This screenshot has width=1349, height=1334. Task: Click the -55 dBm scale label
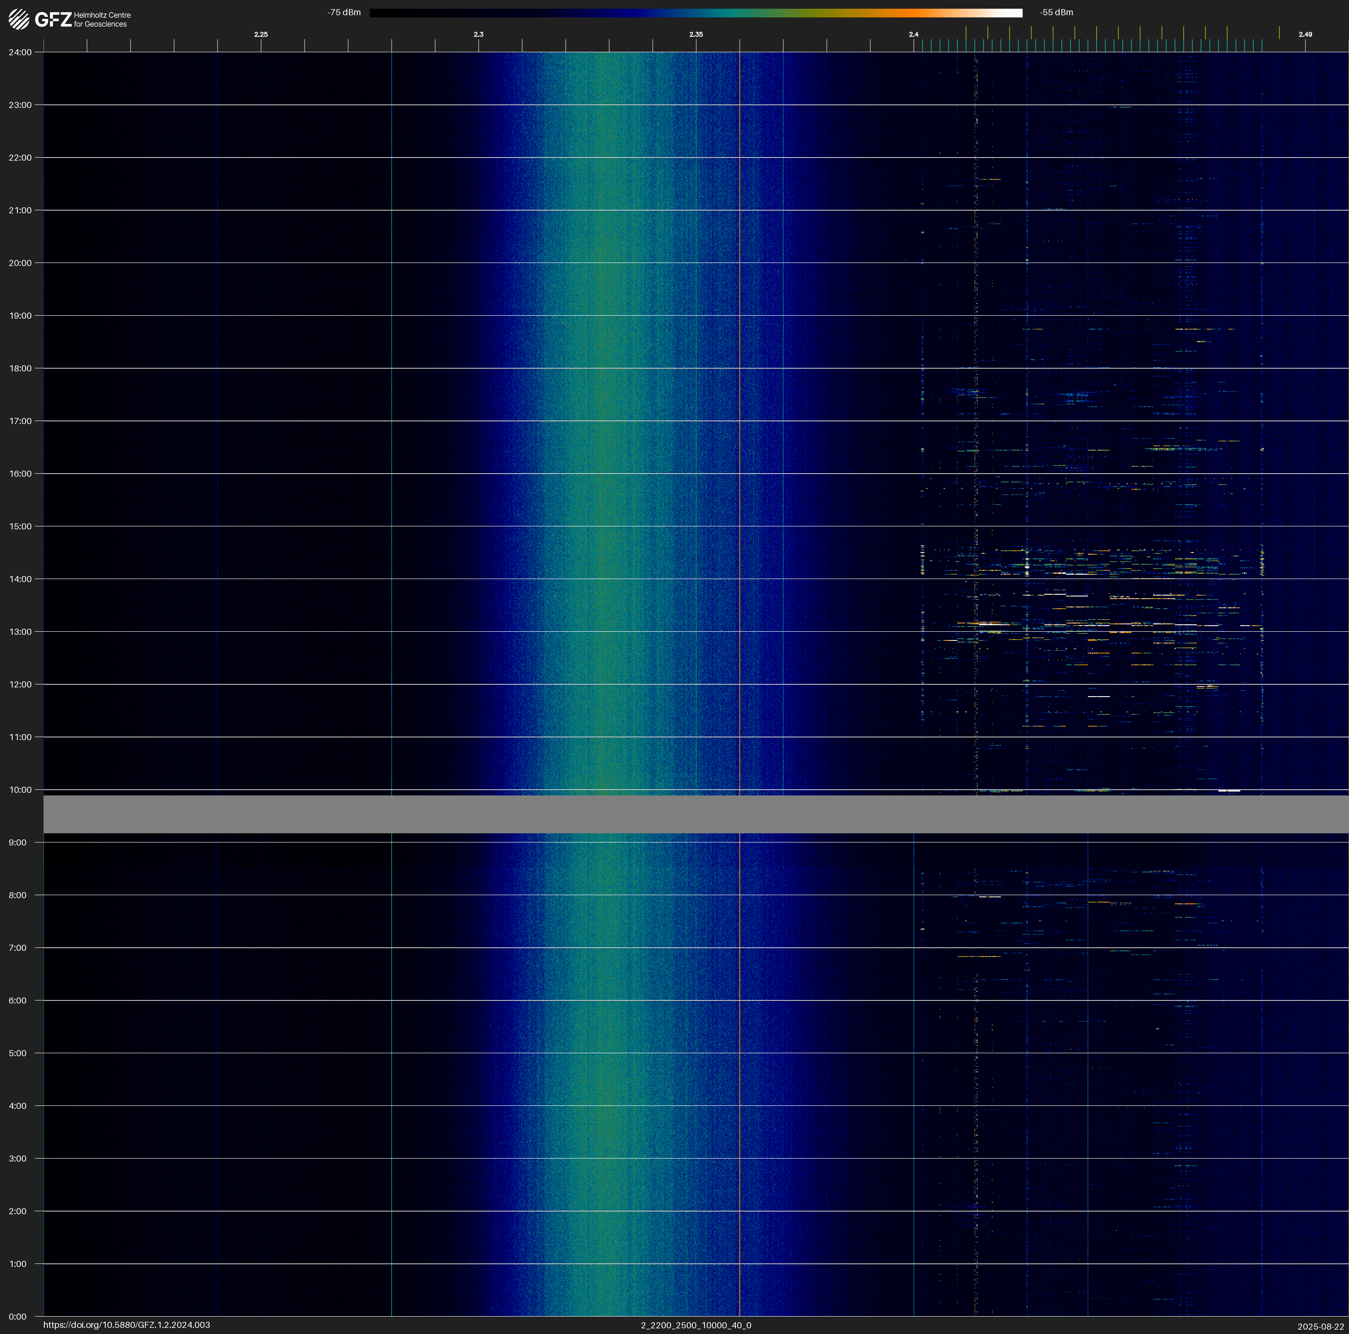[1056, 13]
